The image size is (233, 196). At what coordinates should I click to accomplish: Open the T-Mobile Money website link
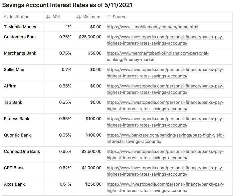[x=154, y=27]
